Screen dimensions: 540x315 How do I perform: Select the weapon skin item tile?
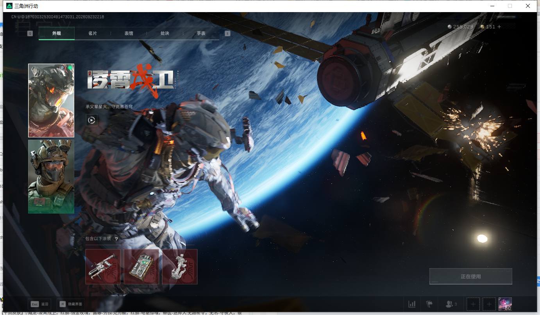pos(103,267)
